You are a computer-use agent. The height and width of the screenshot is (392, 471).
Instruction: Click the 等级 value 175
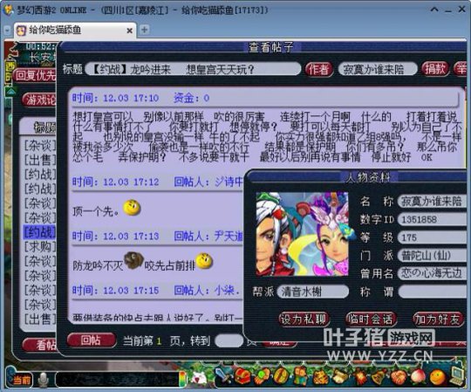[x=409, y=237]
